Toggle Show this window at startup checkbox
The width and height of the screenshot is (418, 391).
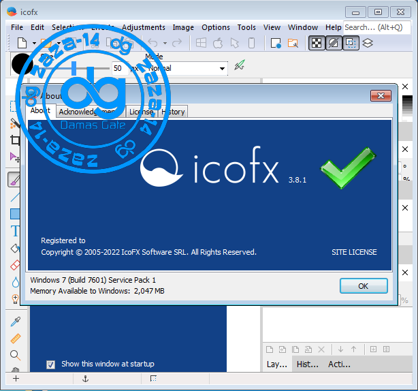[50, 364]
